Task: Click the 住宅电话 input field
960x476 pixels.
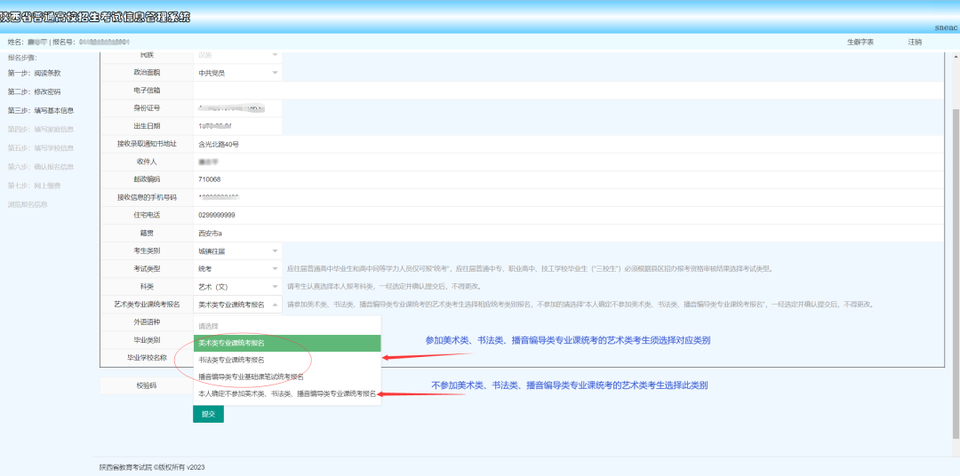Action: click(566, 215)
